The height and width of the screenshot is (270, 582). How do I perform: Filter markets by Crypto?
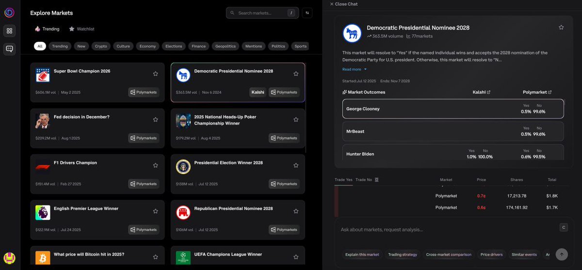(x=101, y=46)
